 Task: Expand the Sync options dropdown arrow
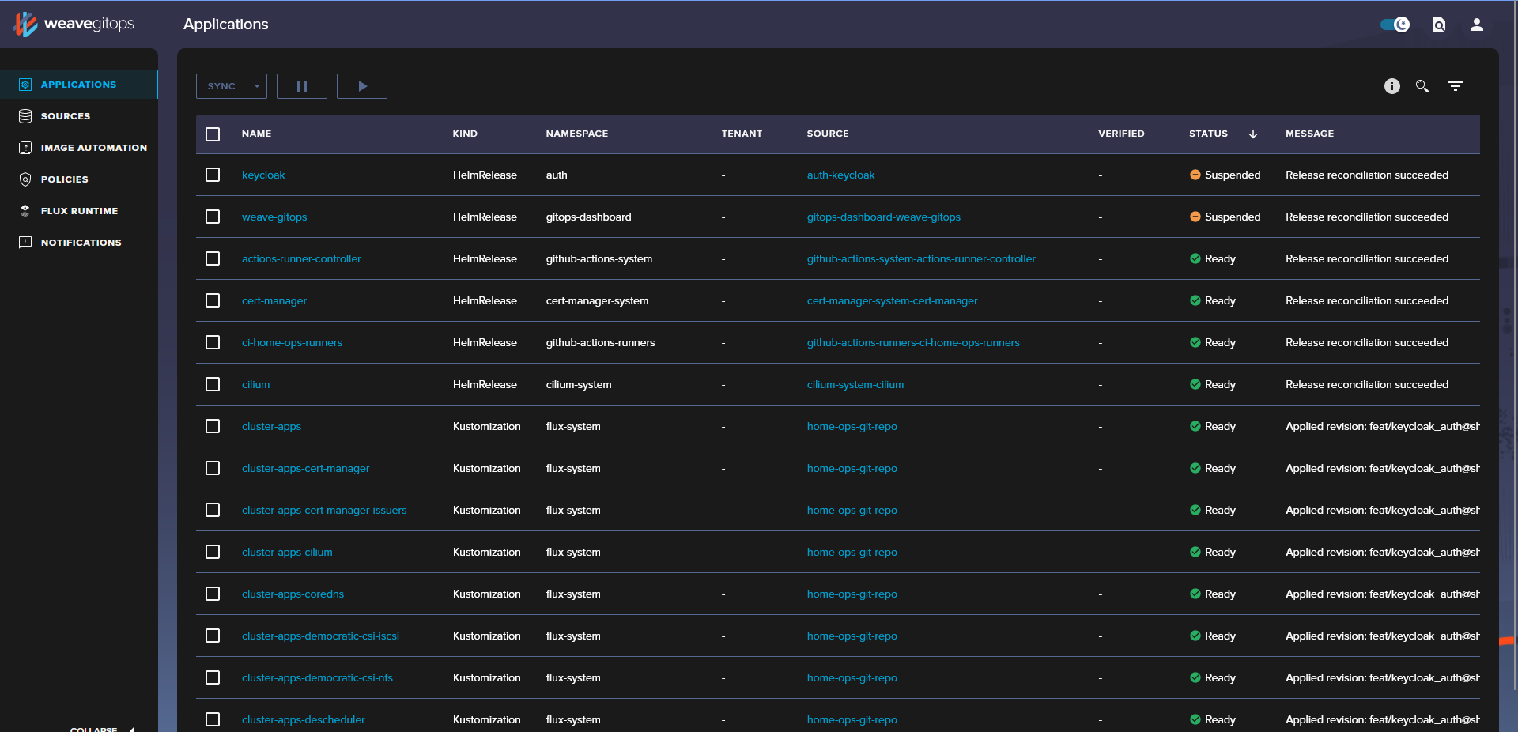[x=257, y=86]
